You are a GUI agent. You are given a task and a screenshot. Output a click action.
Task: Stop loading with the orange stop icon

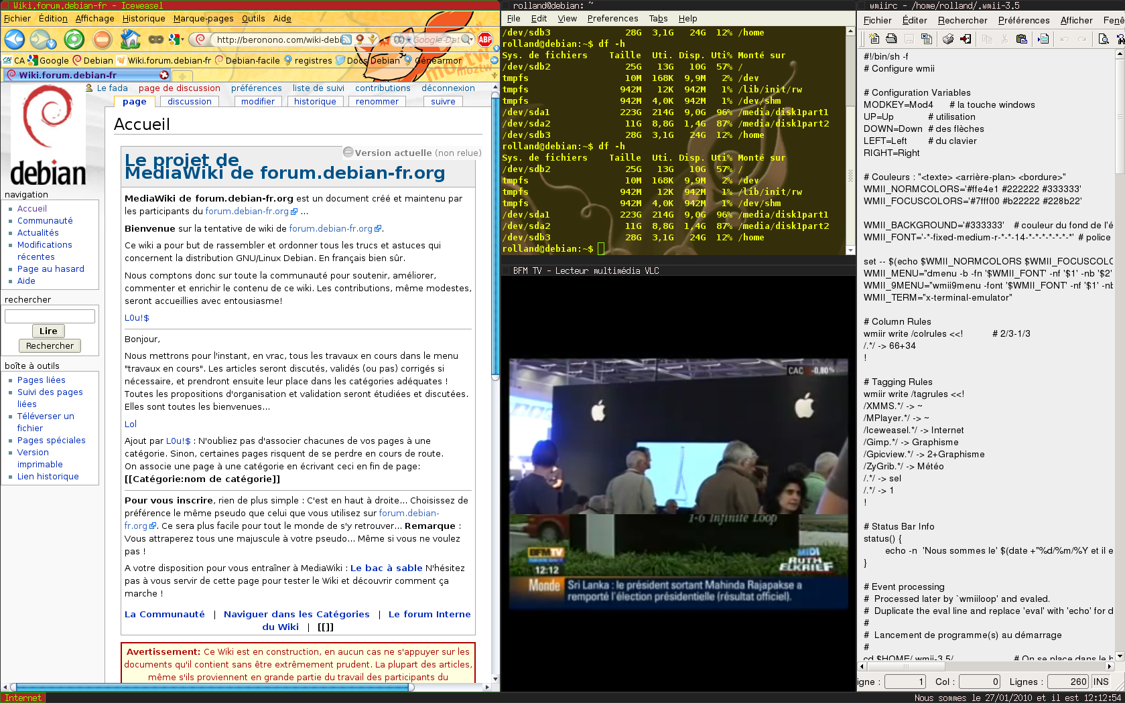(103, 40)
